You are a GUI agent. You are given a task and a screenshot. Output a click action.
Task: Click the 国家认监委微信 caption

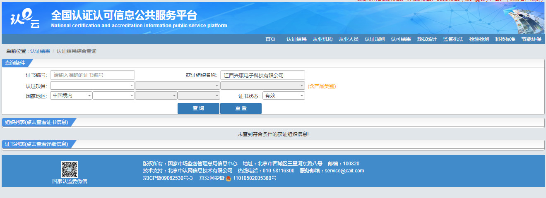[70, 181]
